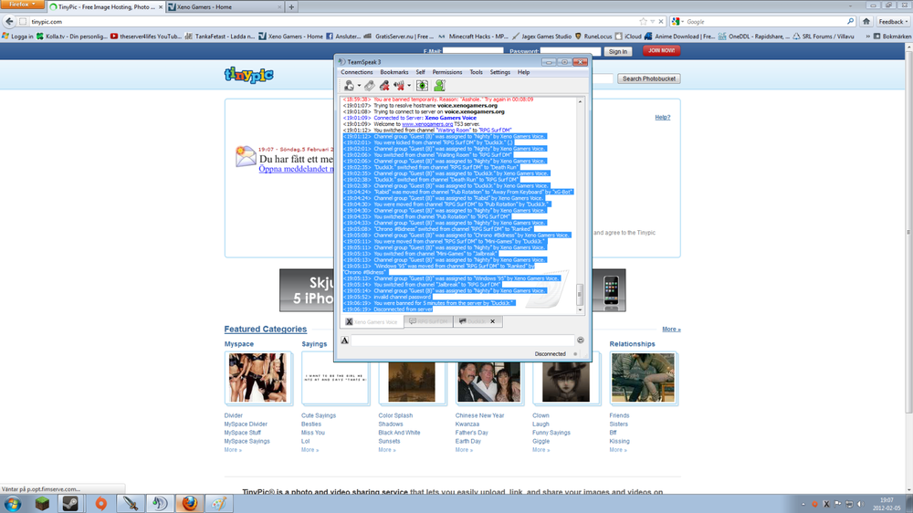Open Firefox from the taskbar
Image resolution: width=913 pixels, height=513 pixels.
click(x=189, y=504)
